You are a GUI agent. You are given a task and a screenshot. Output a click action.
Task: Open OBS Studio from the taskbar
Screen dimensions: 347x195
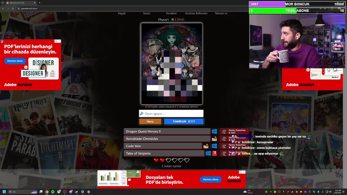click(65, 192)
